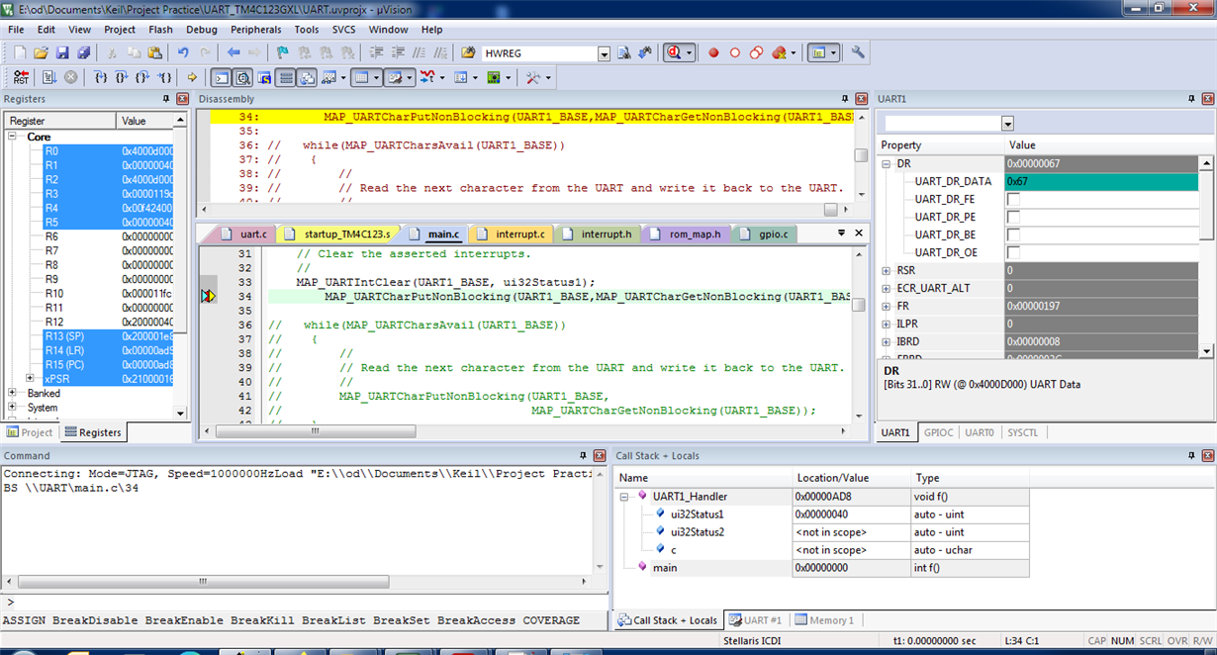Screen dimensions: 1217x655
Task: Open the Configuration wrench icon
Action: pos(858,53)
